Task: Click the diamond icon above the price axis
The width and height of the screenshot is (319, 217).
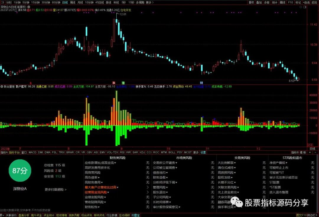Action: 301,7
